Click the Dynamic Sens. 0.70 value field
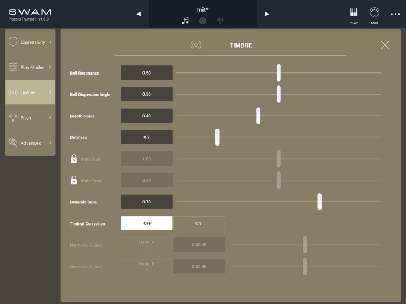The height and width of the screenshot is (304, 406). tap(147, 202)
